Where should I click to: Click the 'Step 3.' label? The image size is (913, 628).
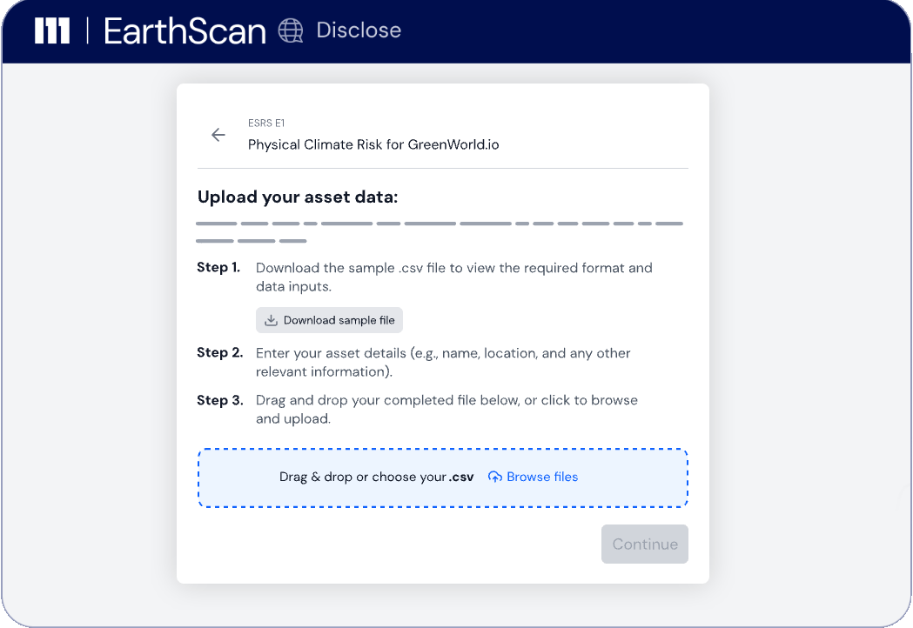[219, 400]
